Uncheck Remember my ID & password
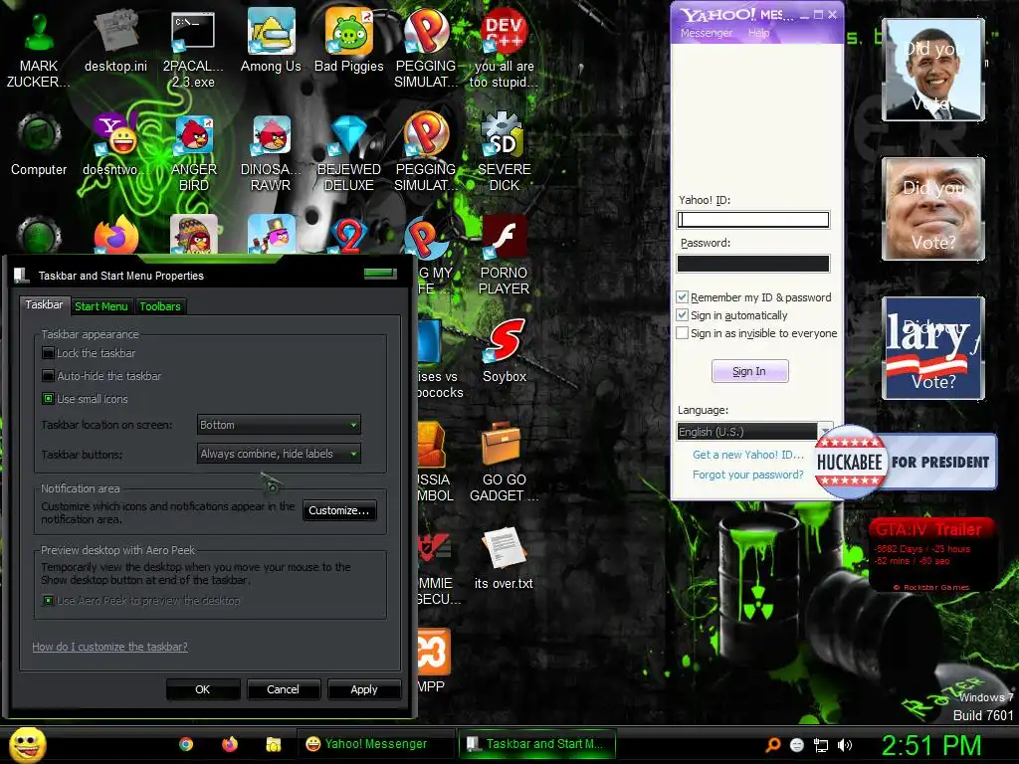1019x764 pixels. tap(682, 297)
